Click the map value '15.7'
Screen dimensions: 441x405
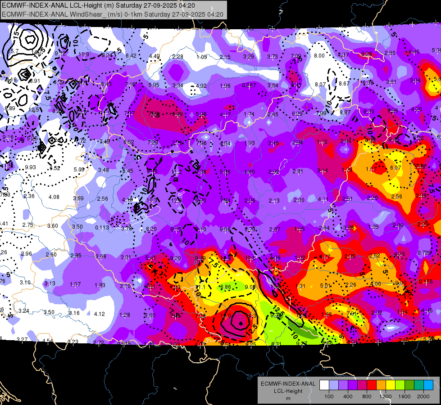click(13, 51)
